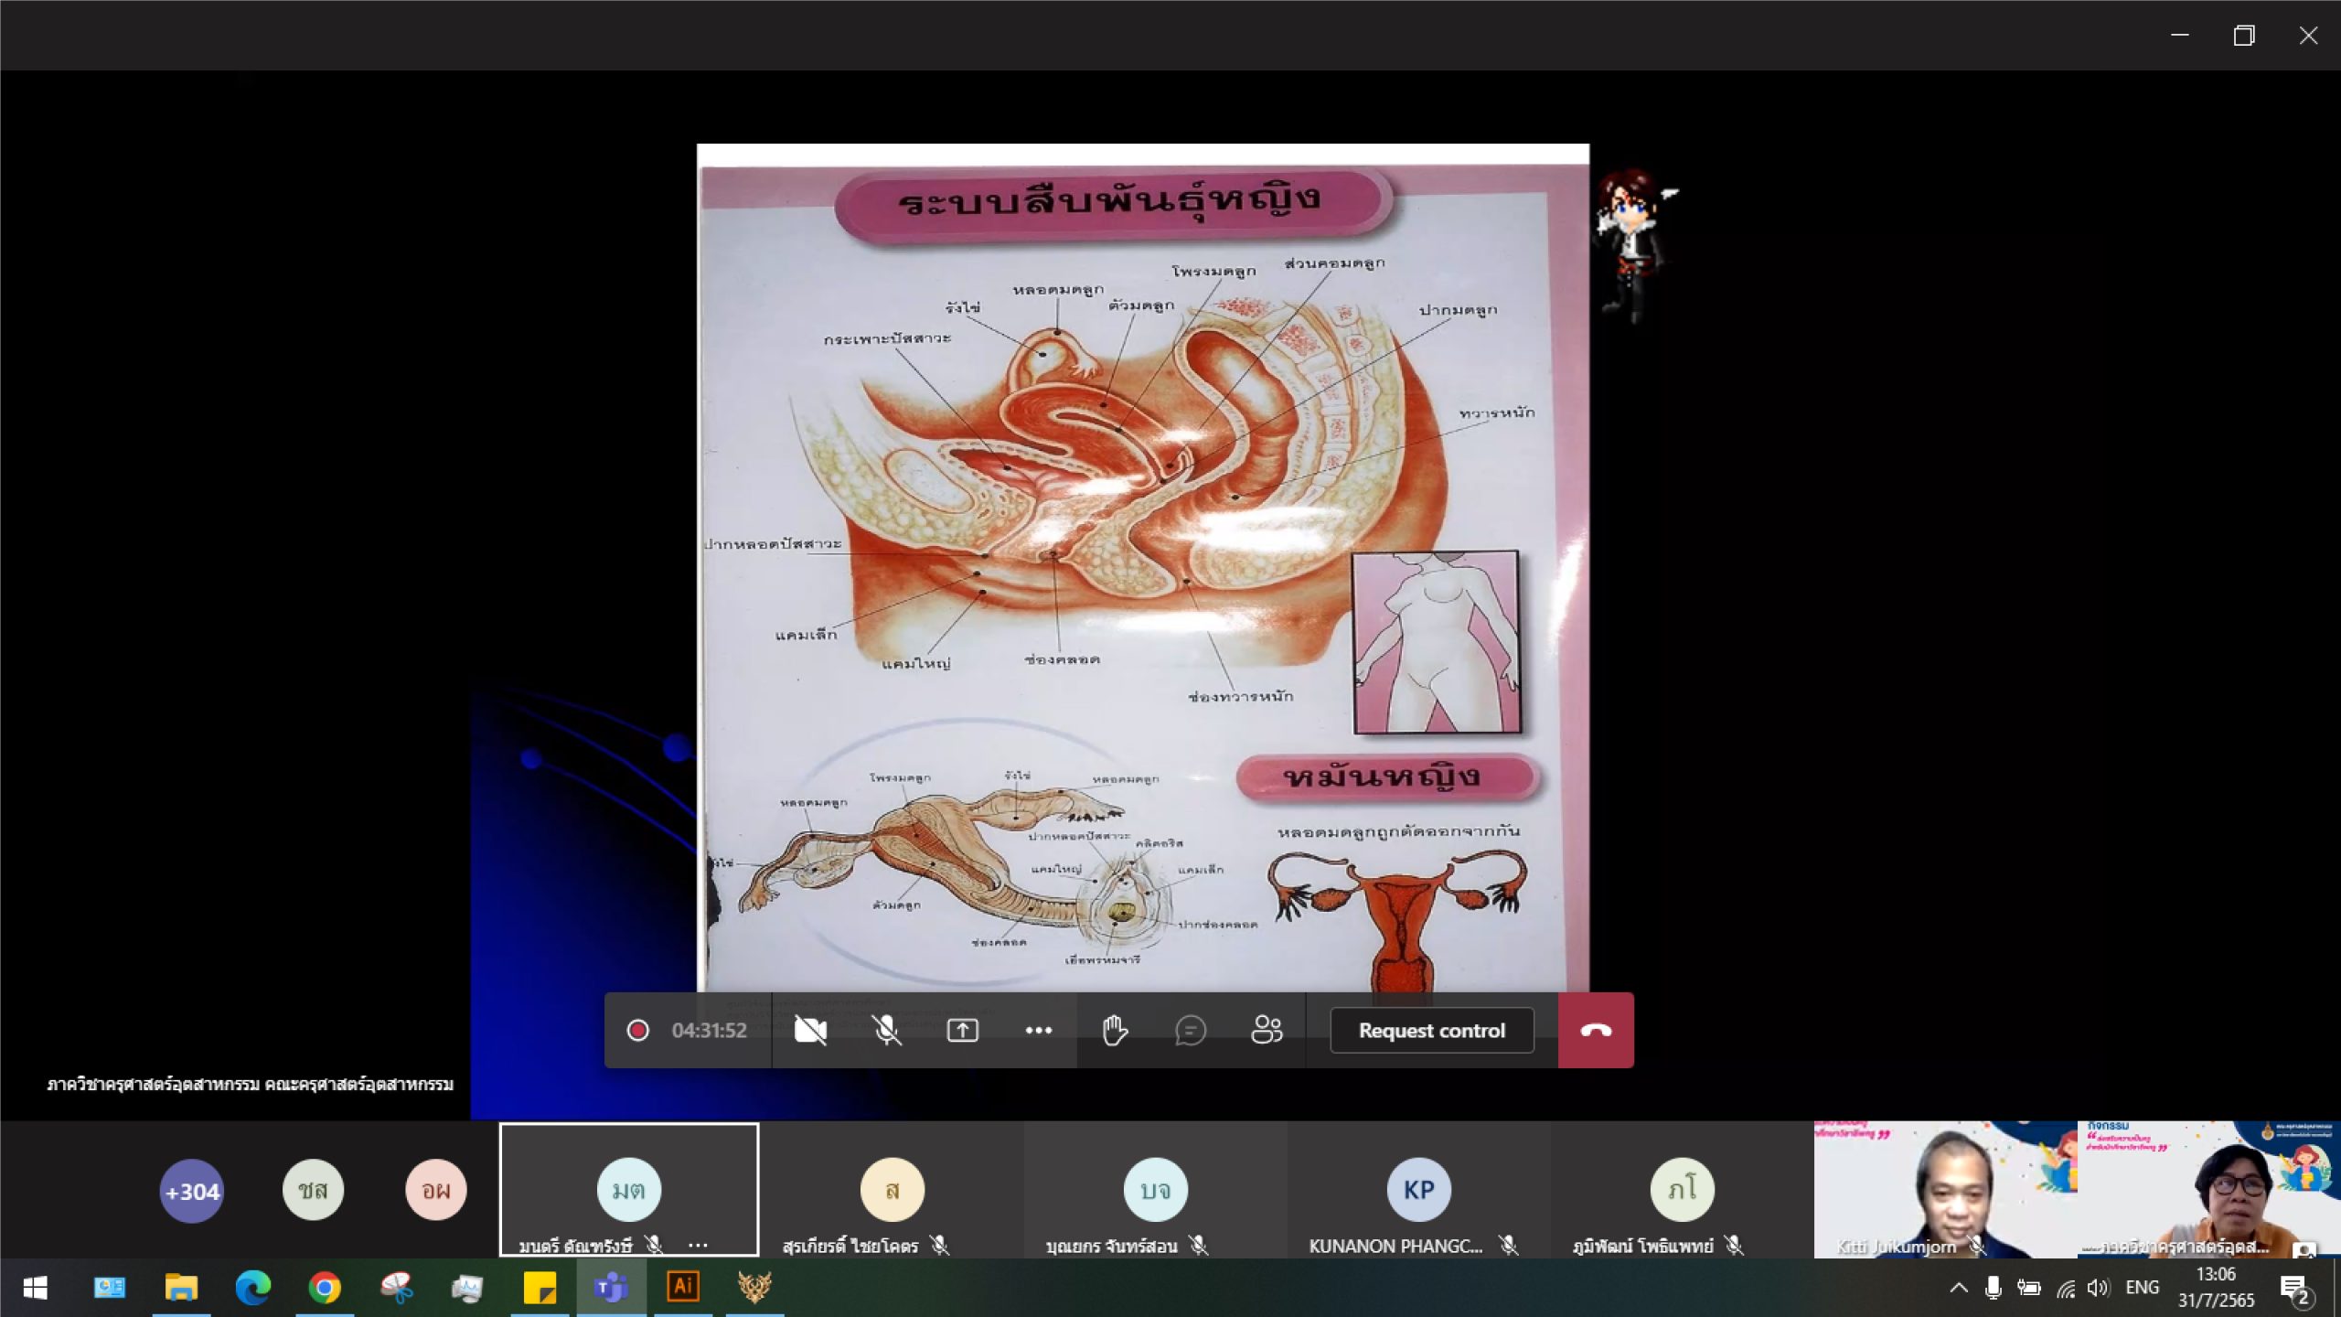The width and height of the screenshot is (2341, 1317).
Task: Select the ชส participant avatar
Action: (x=313, y=1190)
